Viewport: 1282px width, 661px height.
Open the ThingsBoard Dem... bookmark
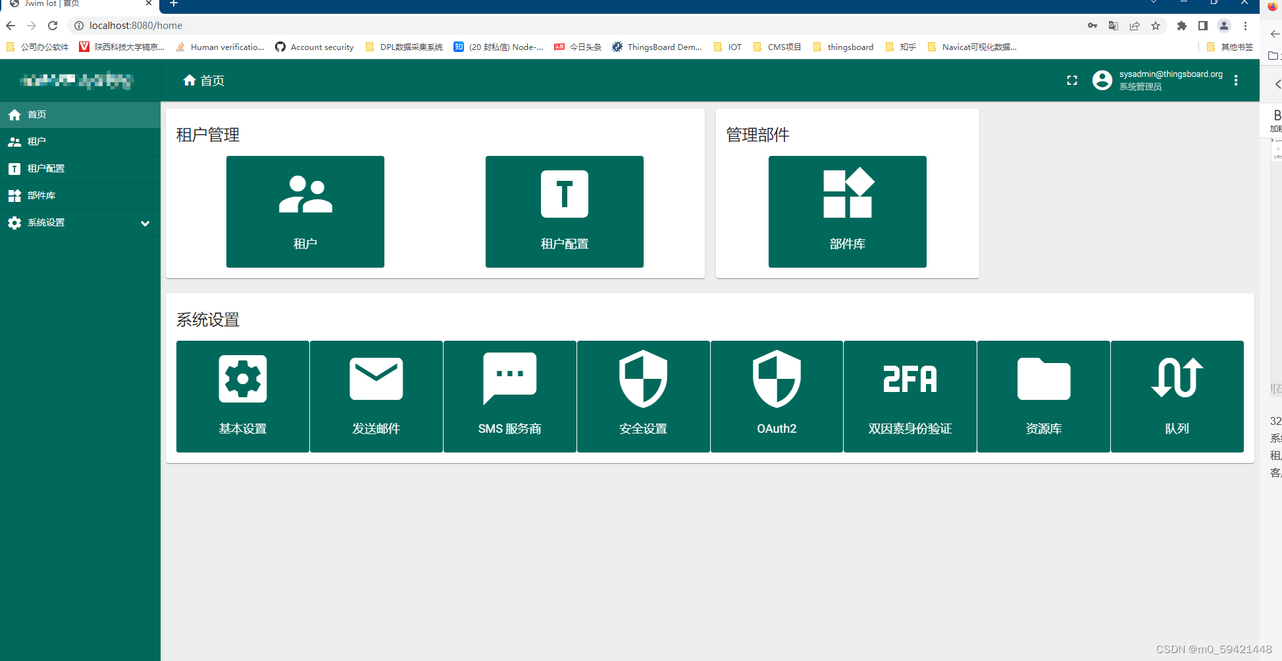point(657,47)
